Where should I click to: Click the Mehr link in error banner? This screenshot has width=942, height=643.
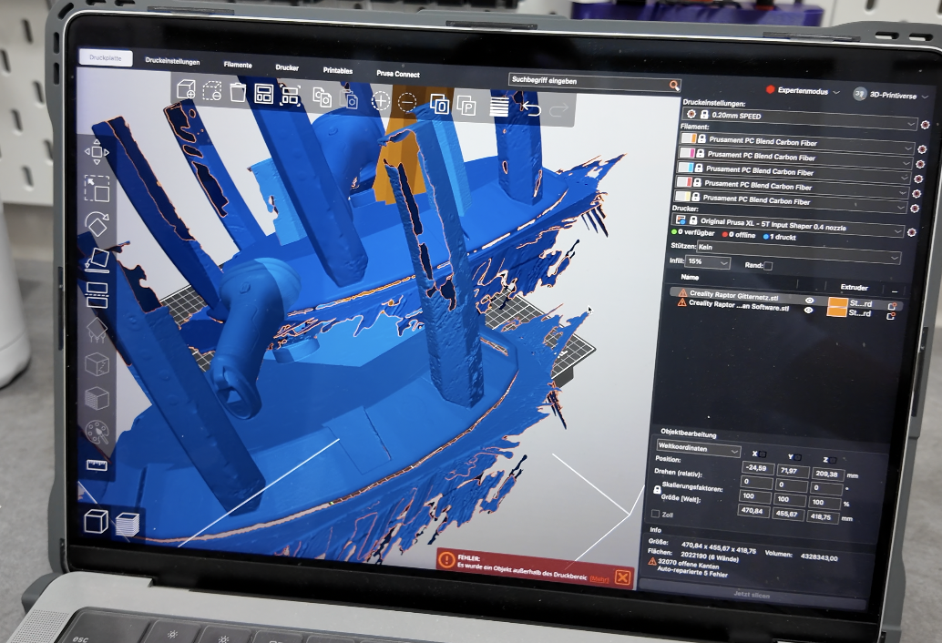coord(599,578)
